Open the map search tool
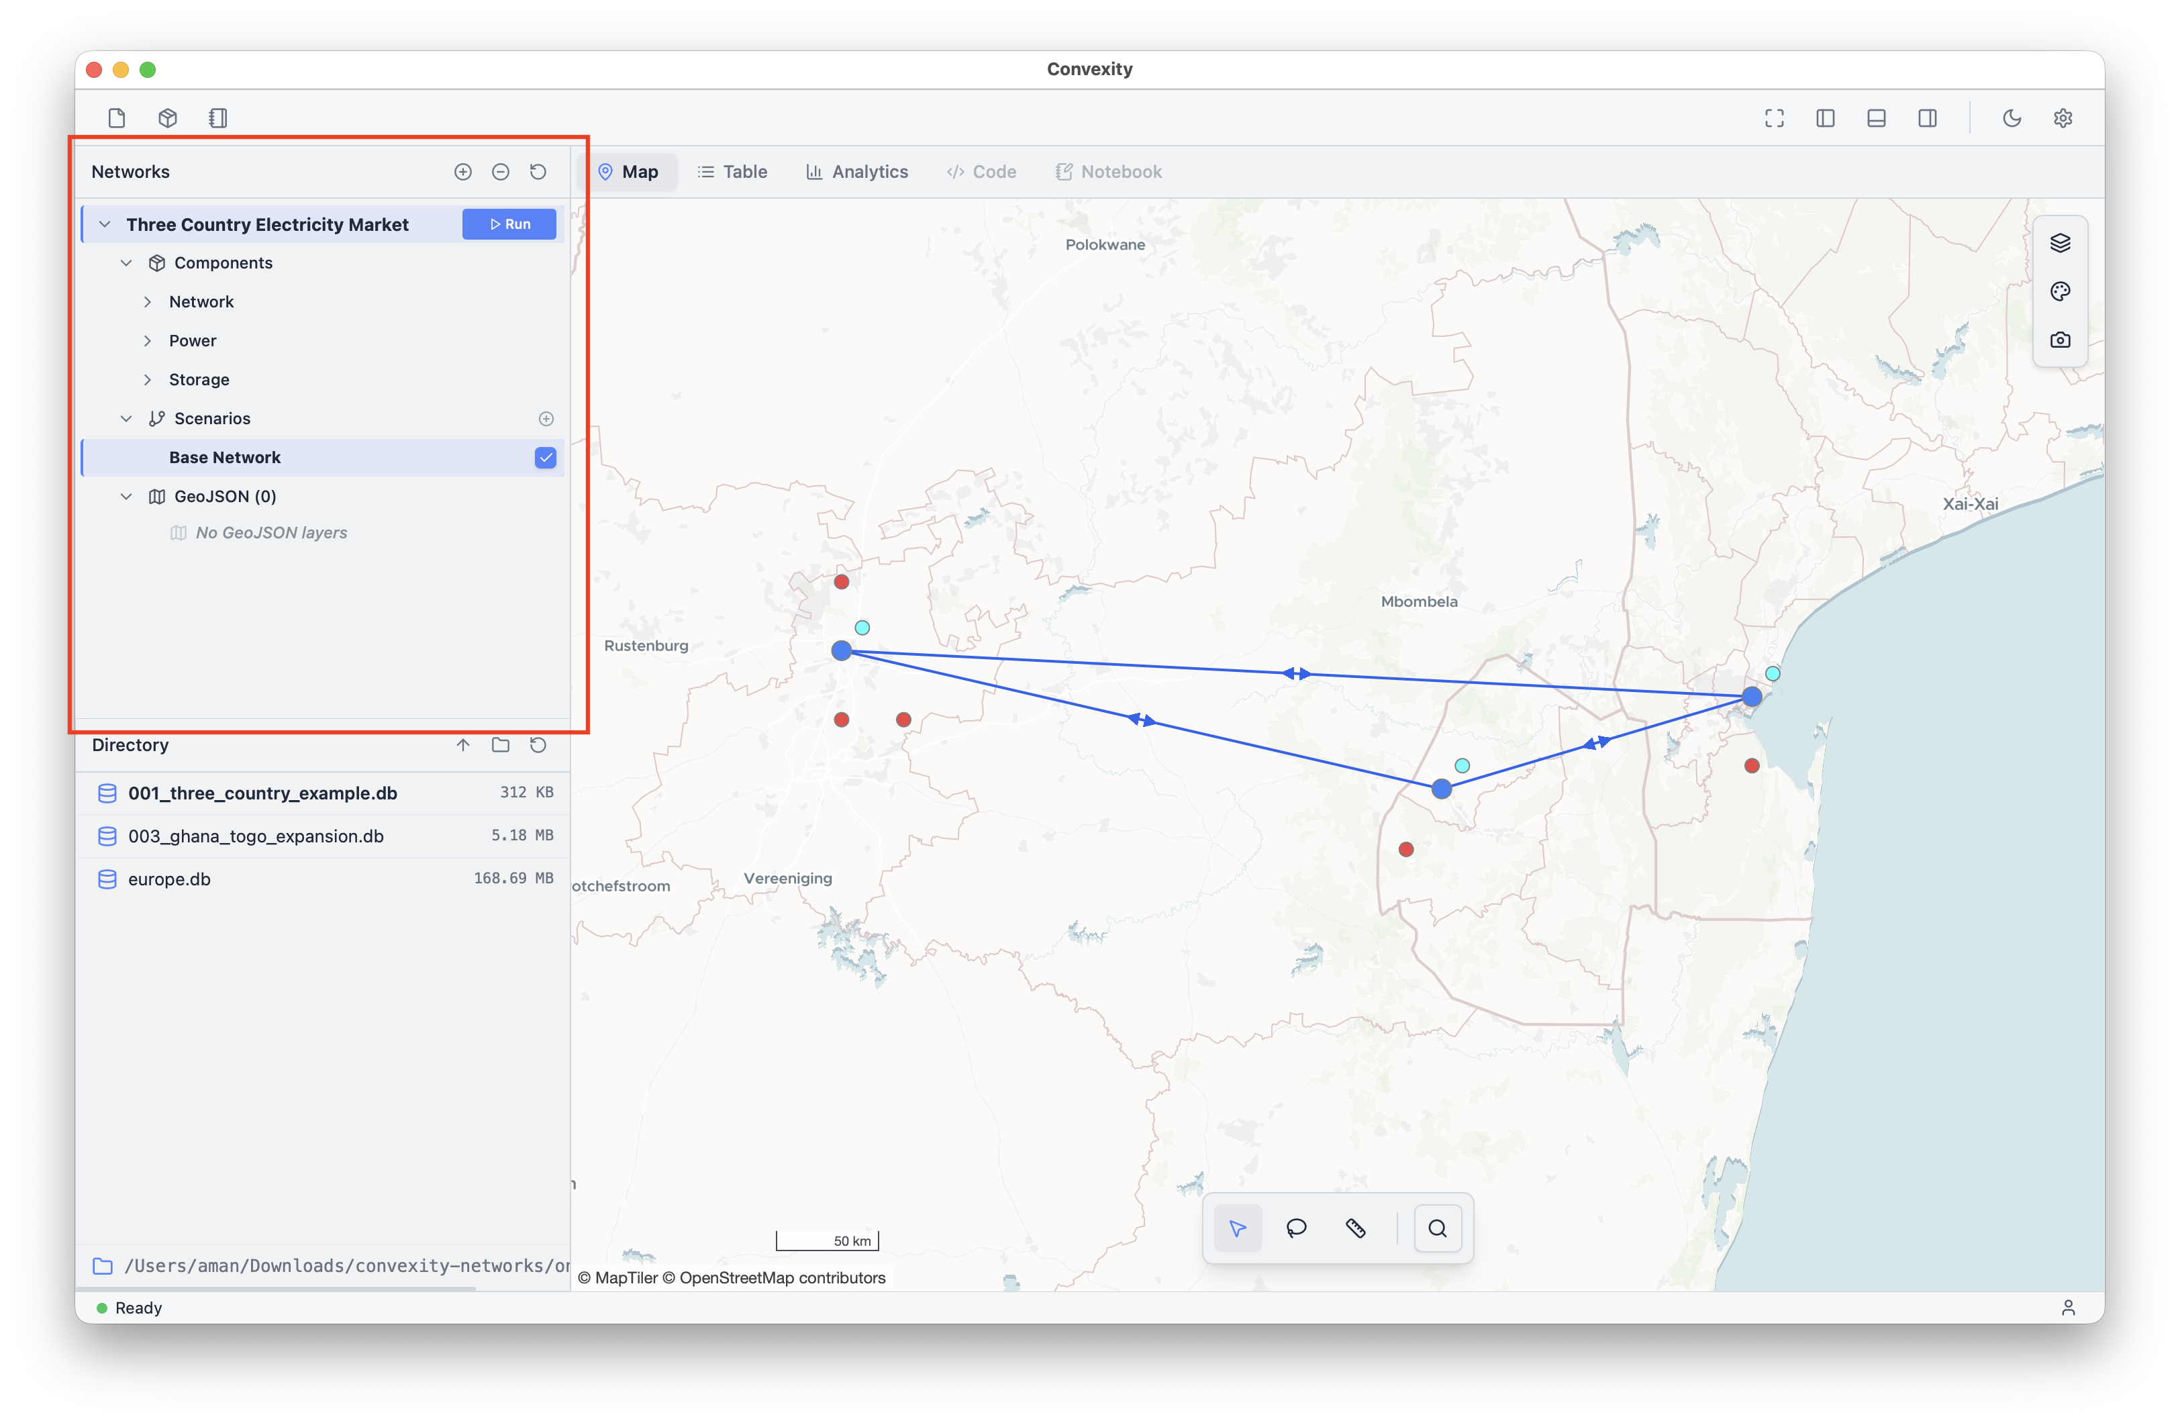 (1437, 1228)
